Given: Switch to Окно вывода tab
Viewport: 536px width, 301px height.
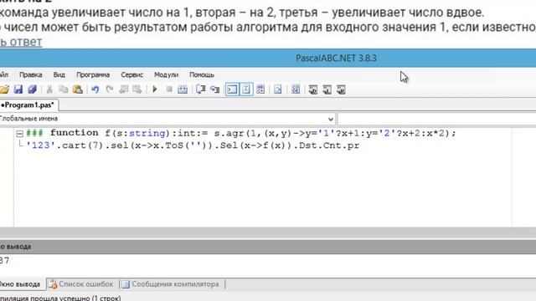Looking at the screenshot, I should point(21,284).
